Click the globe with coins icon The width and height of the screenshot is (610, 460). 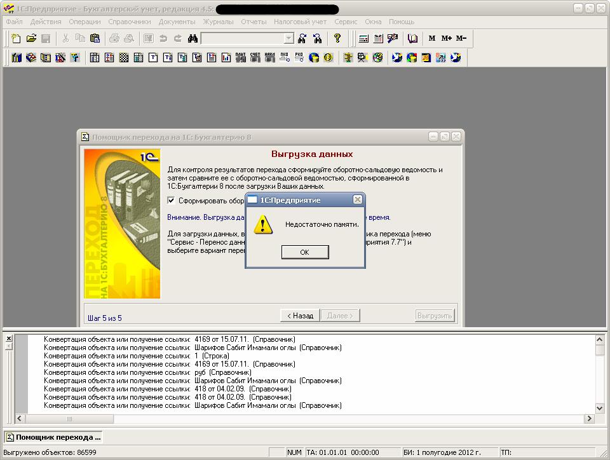point(313,58)
